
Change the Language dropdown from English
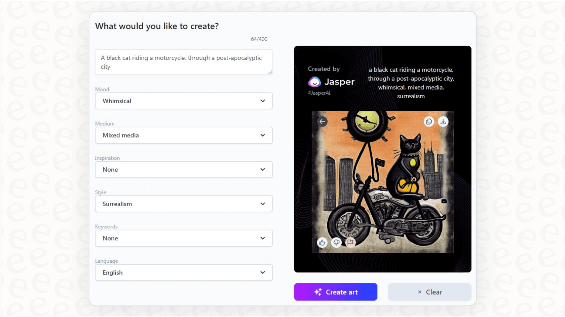tap(184, 273)
